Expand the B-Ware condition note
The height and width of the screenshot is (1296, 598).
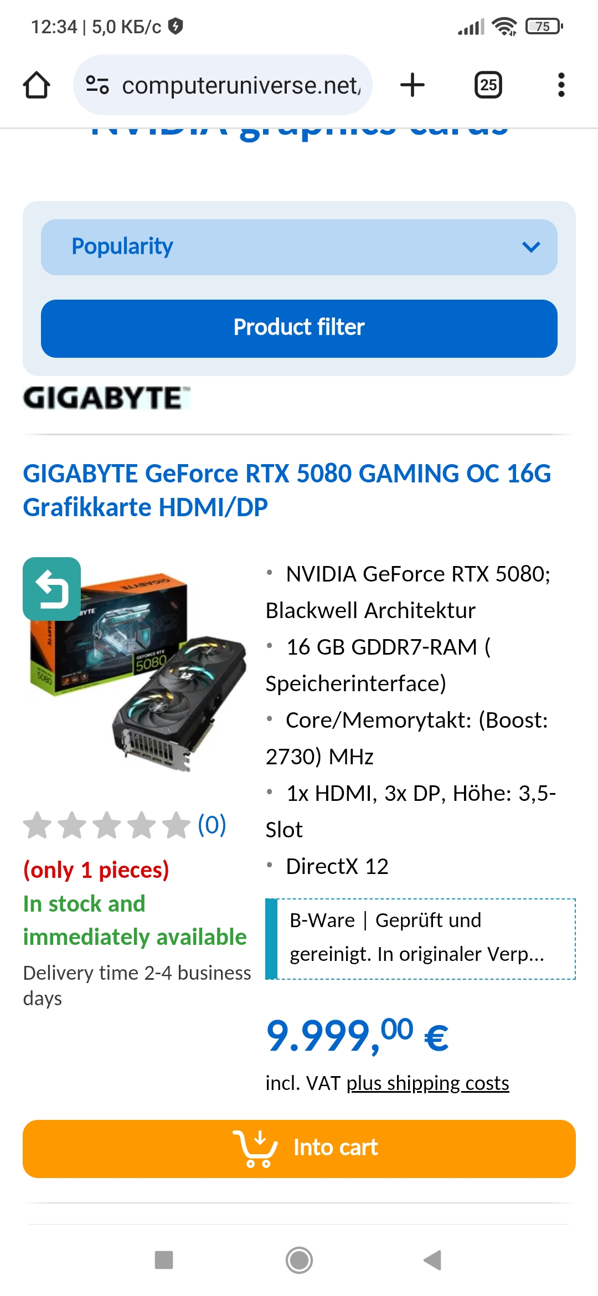[421, 939]
